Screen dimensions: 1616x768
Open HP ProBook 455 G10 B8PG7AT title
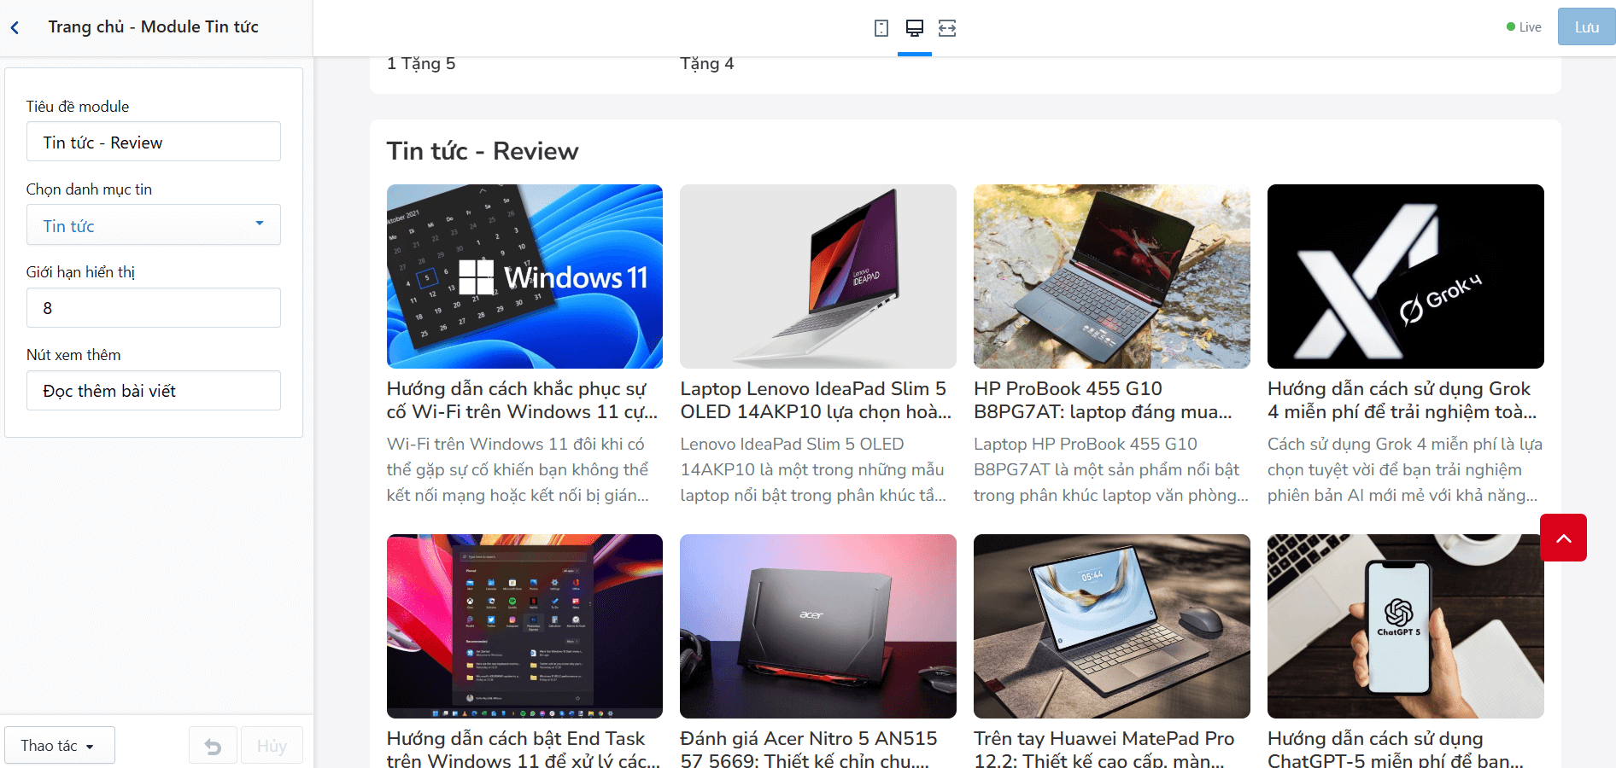1103,400
